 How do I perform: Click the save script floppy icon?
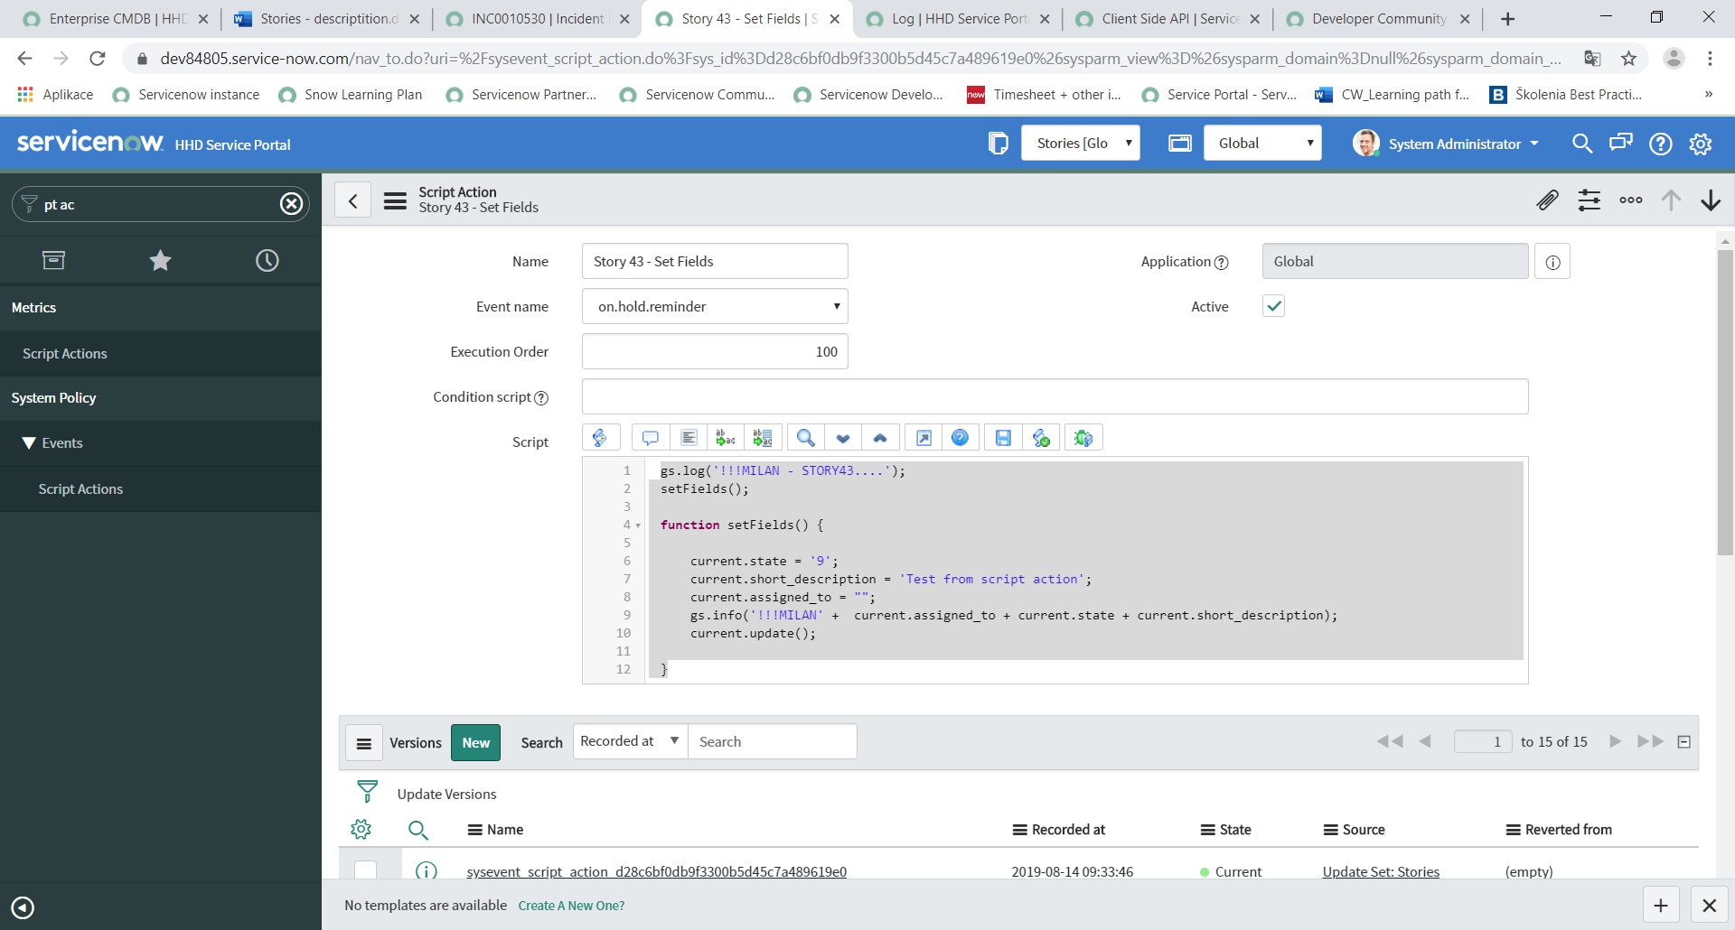tap(1003, 438)
